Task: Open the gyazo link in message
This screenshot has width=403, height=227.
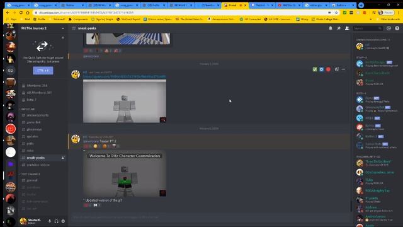Action: tap(125, 76)
